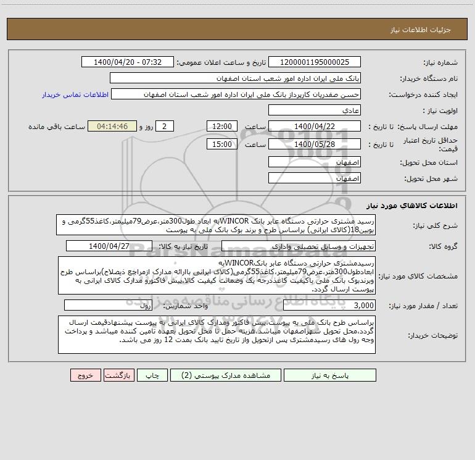Click the goods need date 1400/04/27
The width and height of the screenshot is (475, 460).
(x=109, y=246)
